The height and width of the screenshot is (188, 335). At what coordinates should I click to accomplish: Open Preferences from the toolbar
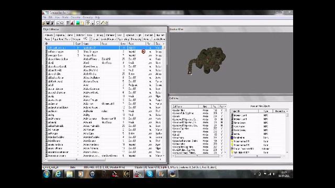(52, 23)
